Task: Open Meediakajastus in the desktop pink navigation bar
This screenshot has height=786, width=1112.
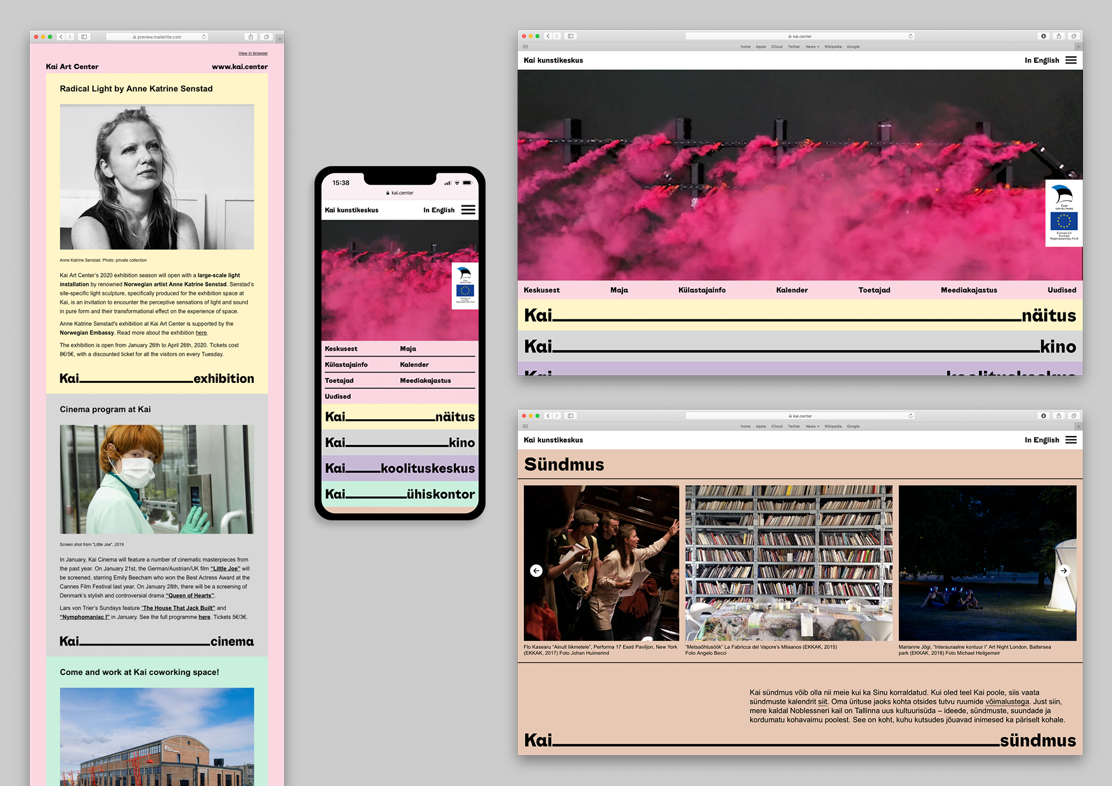Action: coord(969,290)
